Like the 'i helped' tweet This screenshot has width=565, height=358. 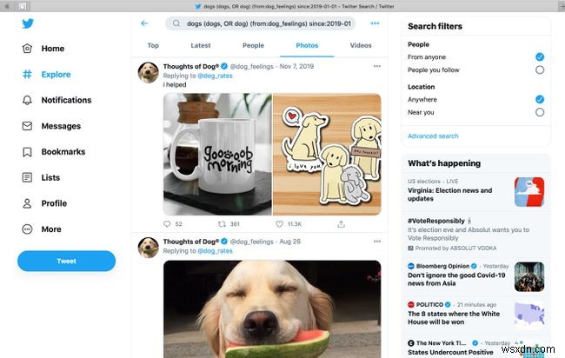[x=277, y=224]
